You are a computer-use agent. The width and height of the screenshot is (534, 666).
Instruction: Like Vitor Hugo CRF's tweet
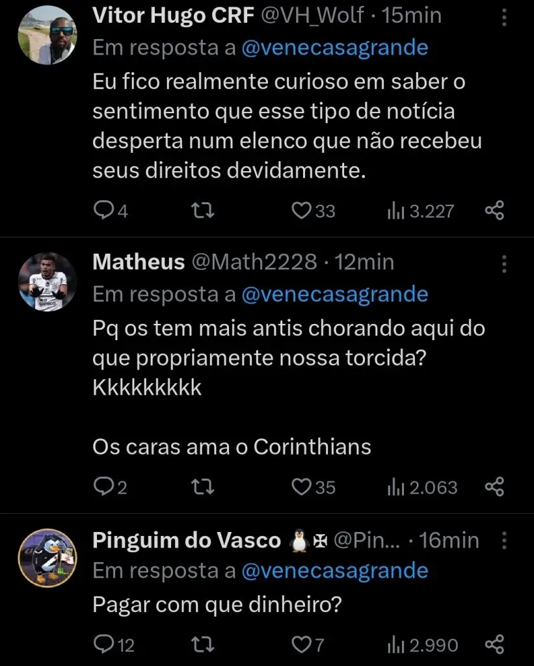pyautogui.click(x=300, y=210)
